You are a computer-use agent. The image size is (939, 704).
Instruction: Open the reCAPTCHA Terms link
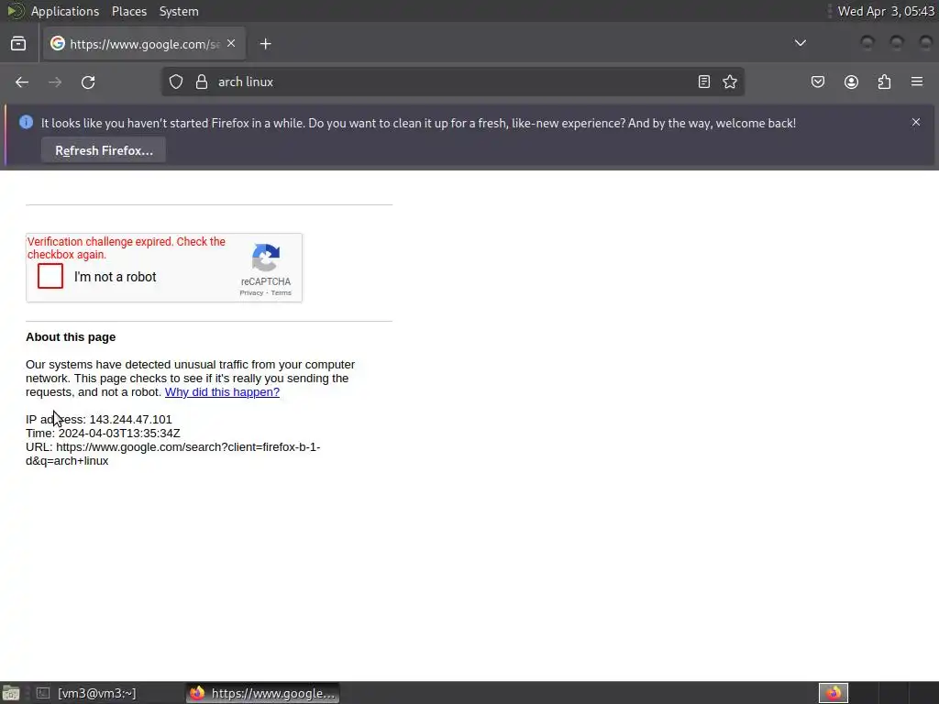[281, 292]
